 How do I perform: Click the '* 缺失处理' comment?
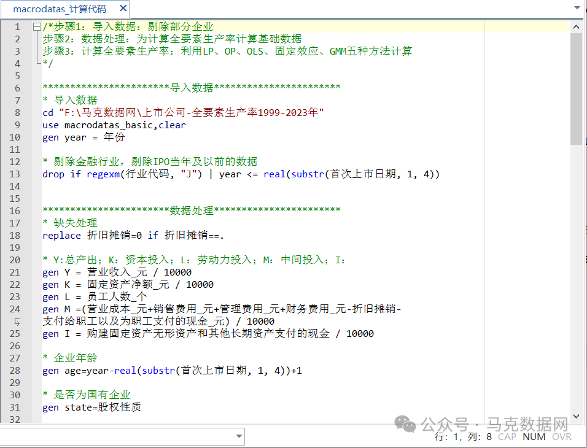(x=70, y=223)
